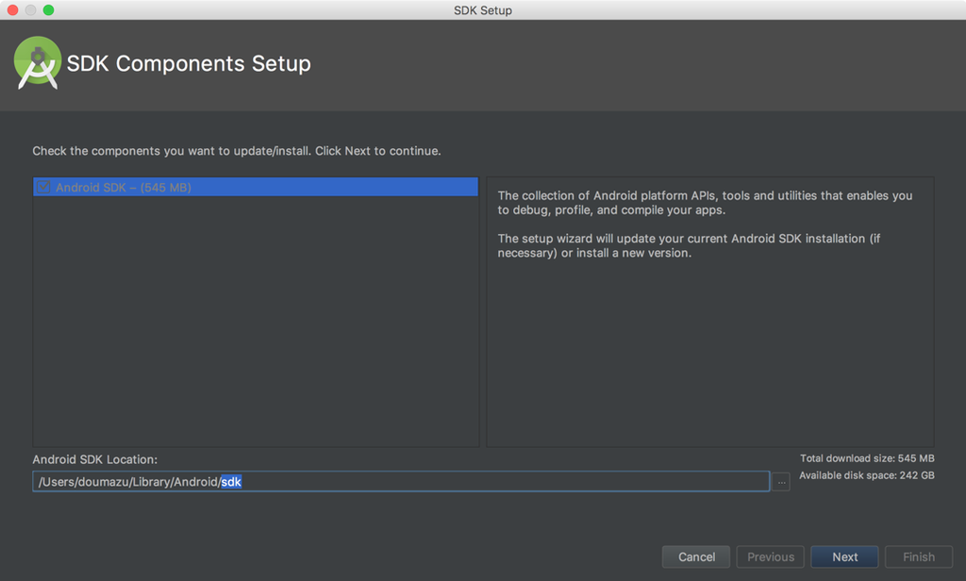Screen dimensions: 966x581
Task: Click the green zoom window button
Action: 49,9
